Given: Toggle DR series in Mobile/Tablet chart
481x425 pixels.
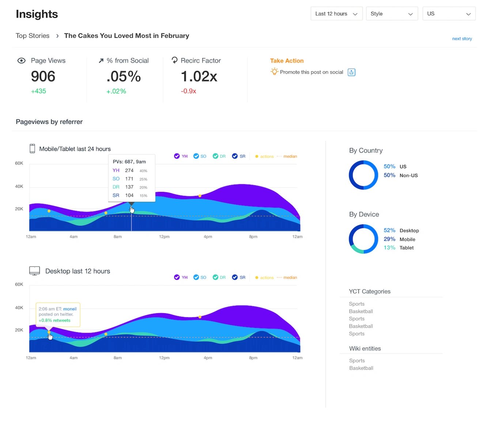Looking at the screenshot, I should (216, 156).
